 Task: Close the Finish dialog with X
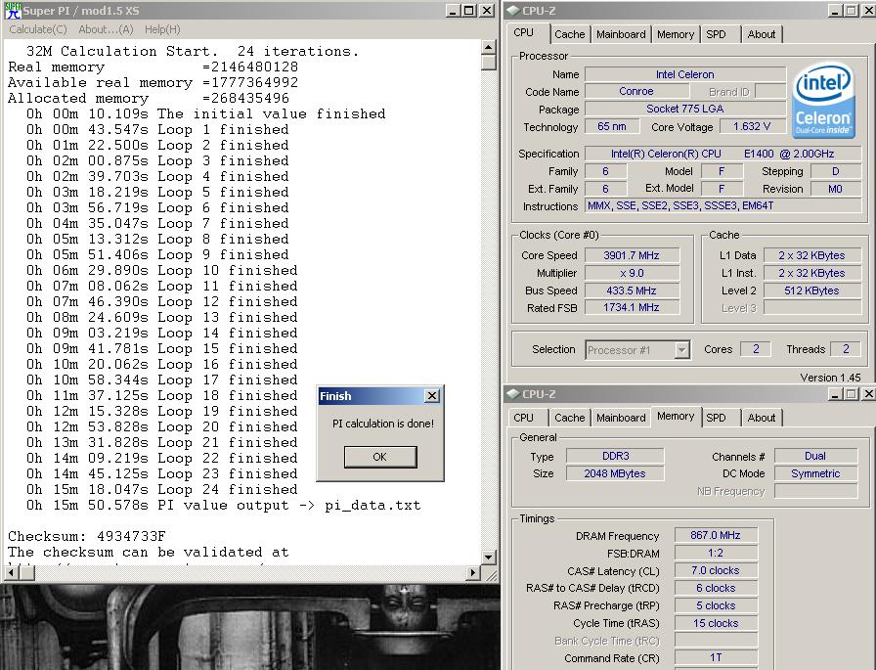click(432, 395)
